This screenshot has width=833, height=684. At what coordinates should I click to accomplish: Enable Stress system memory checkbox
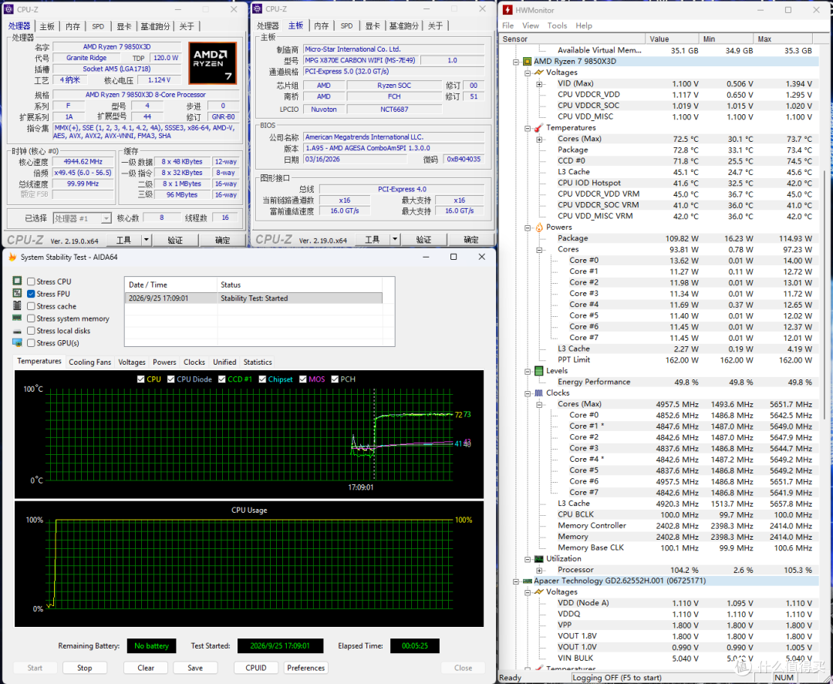click(31, 318)
